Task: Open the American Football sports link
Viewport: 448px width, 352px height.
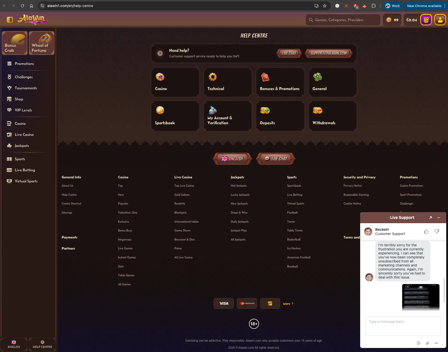Action: [299, 257]
